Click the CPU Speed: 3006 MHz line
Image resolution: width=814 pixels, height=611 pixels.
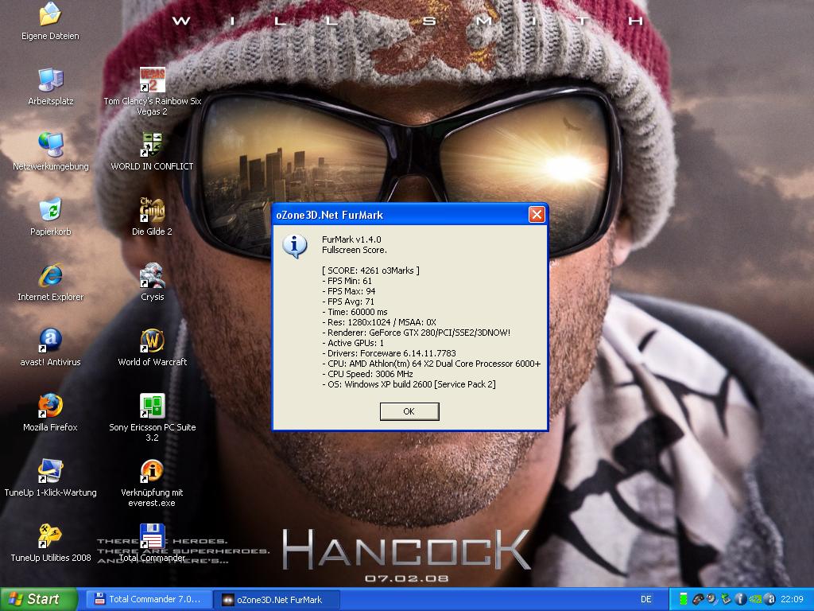367,374
